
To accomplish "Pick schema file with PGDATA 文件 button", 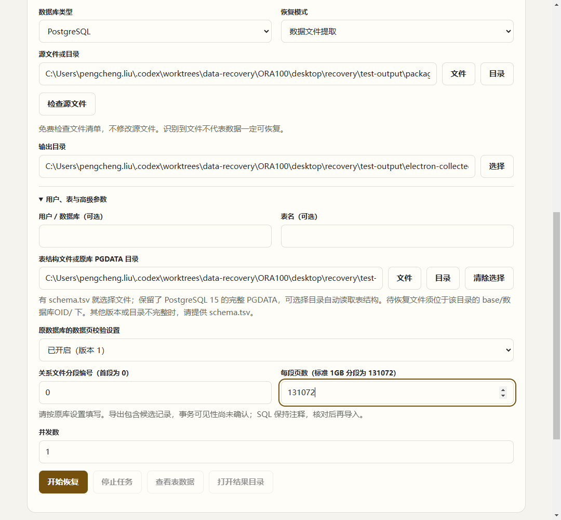I will [404, 278].
